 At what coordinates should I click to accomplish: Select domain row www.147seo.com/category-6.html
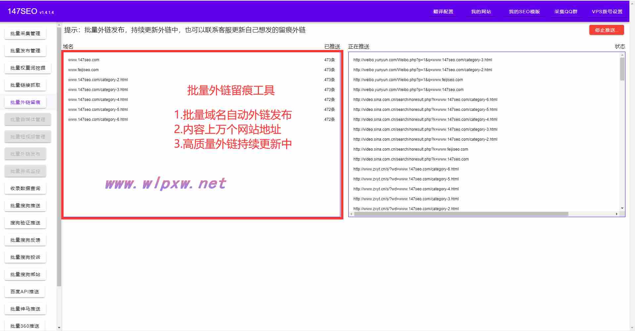(x=202, y=119)
